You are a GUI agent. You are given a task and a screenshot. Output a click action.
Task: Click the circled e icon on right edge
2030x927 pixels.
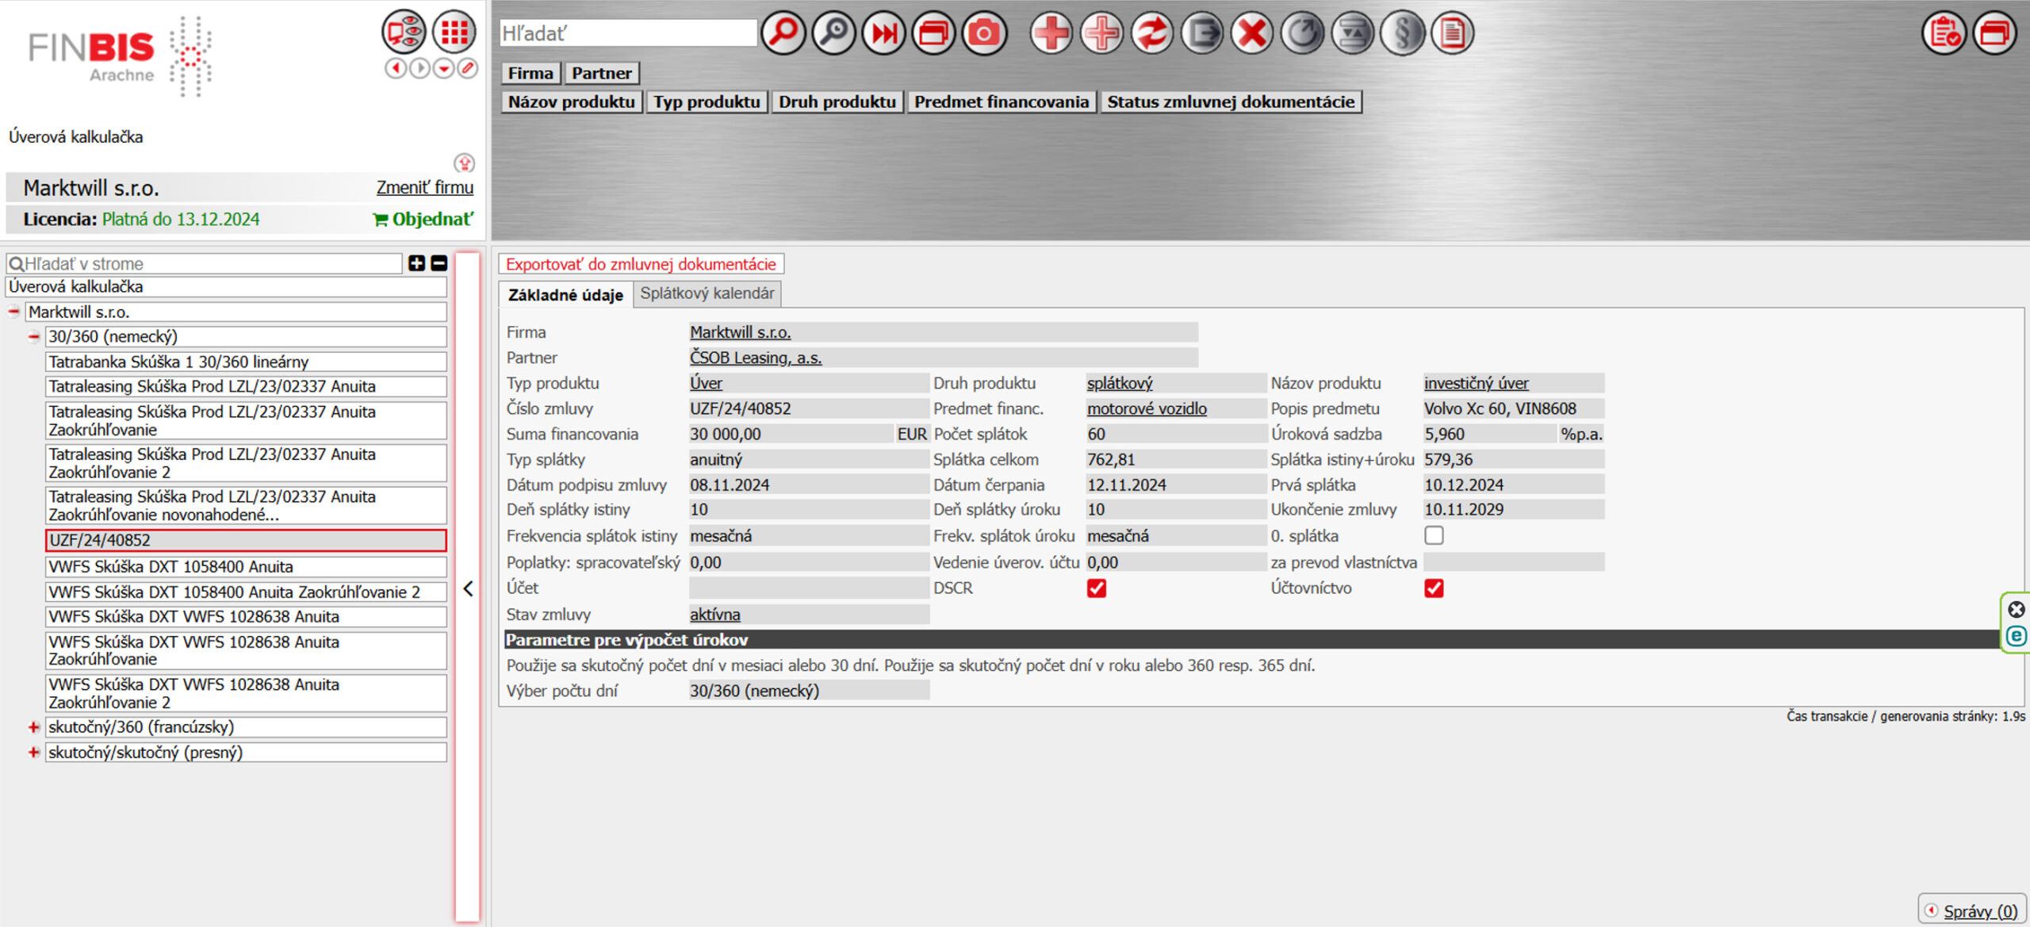(2017, 636)
